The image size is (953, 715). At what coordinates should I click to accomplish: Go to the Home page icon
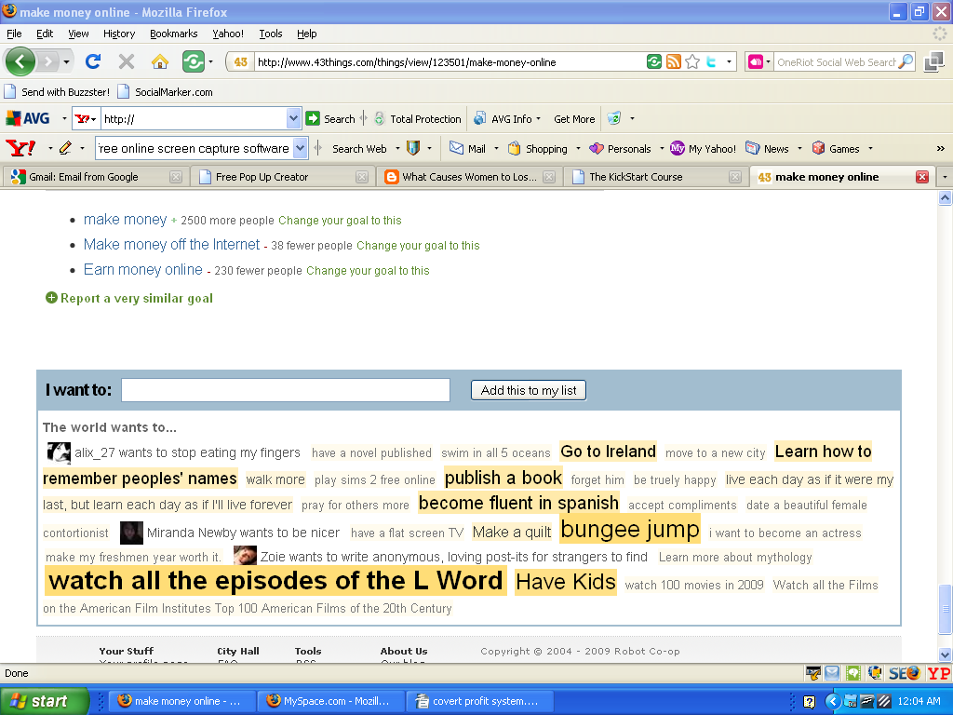pos(160,62)
